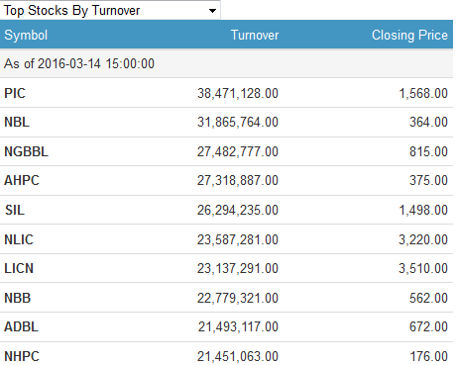Open the NBL stock symbol link
457x365 pixels.
point(17,122)
